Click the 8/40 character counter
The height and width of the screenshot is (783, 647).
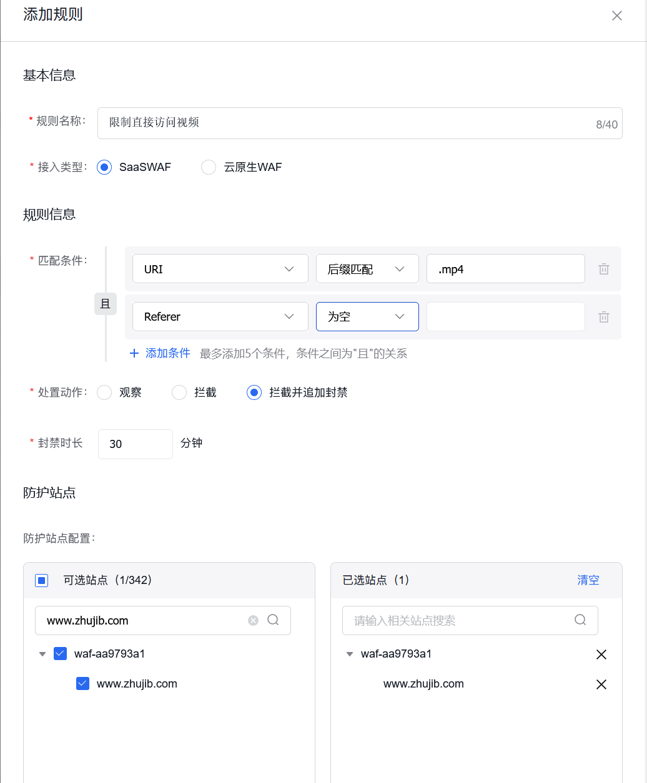click(x=606, y=125)
